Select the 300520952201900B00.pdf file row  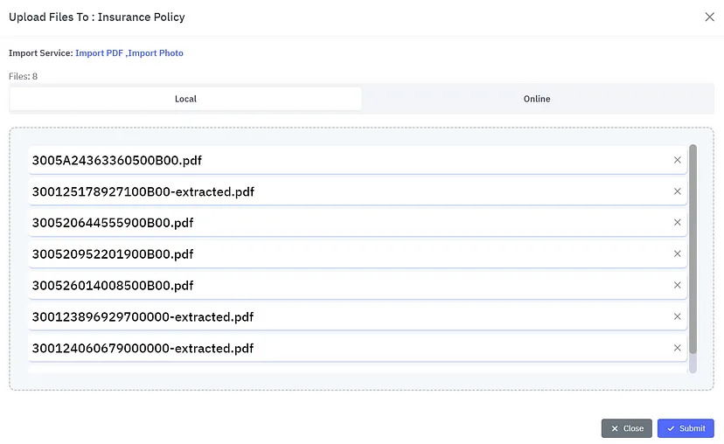click(350, 254)
